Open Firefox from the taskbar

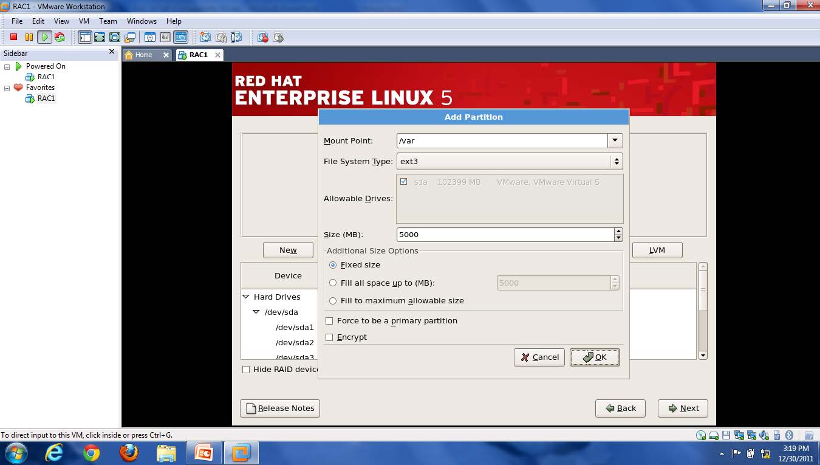129,453
